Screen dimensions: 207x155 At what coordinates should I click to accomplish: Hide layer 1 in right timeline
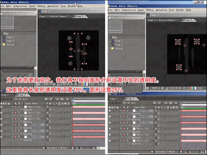click(x=110, y=111)
